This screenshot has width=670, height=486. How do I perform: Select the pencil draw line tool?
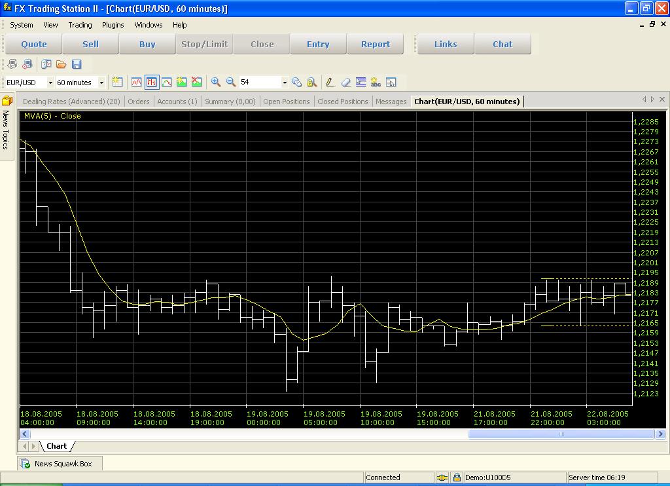pos(330,82)
